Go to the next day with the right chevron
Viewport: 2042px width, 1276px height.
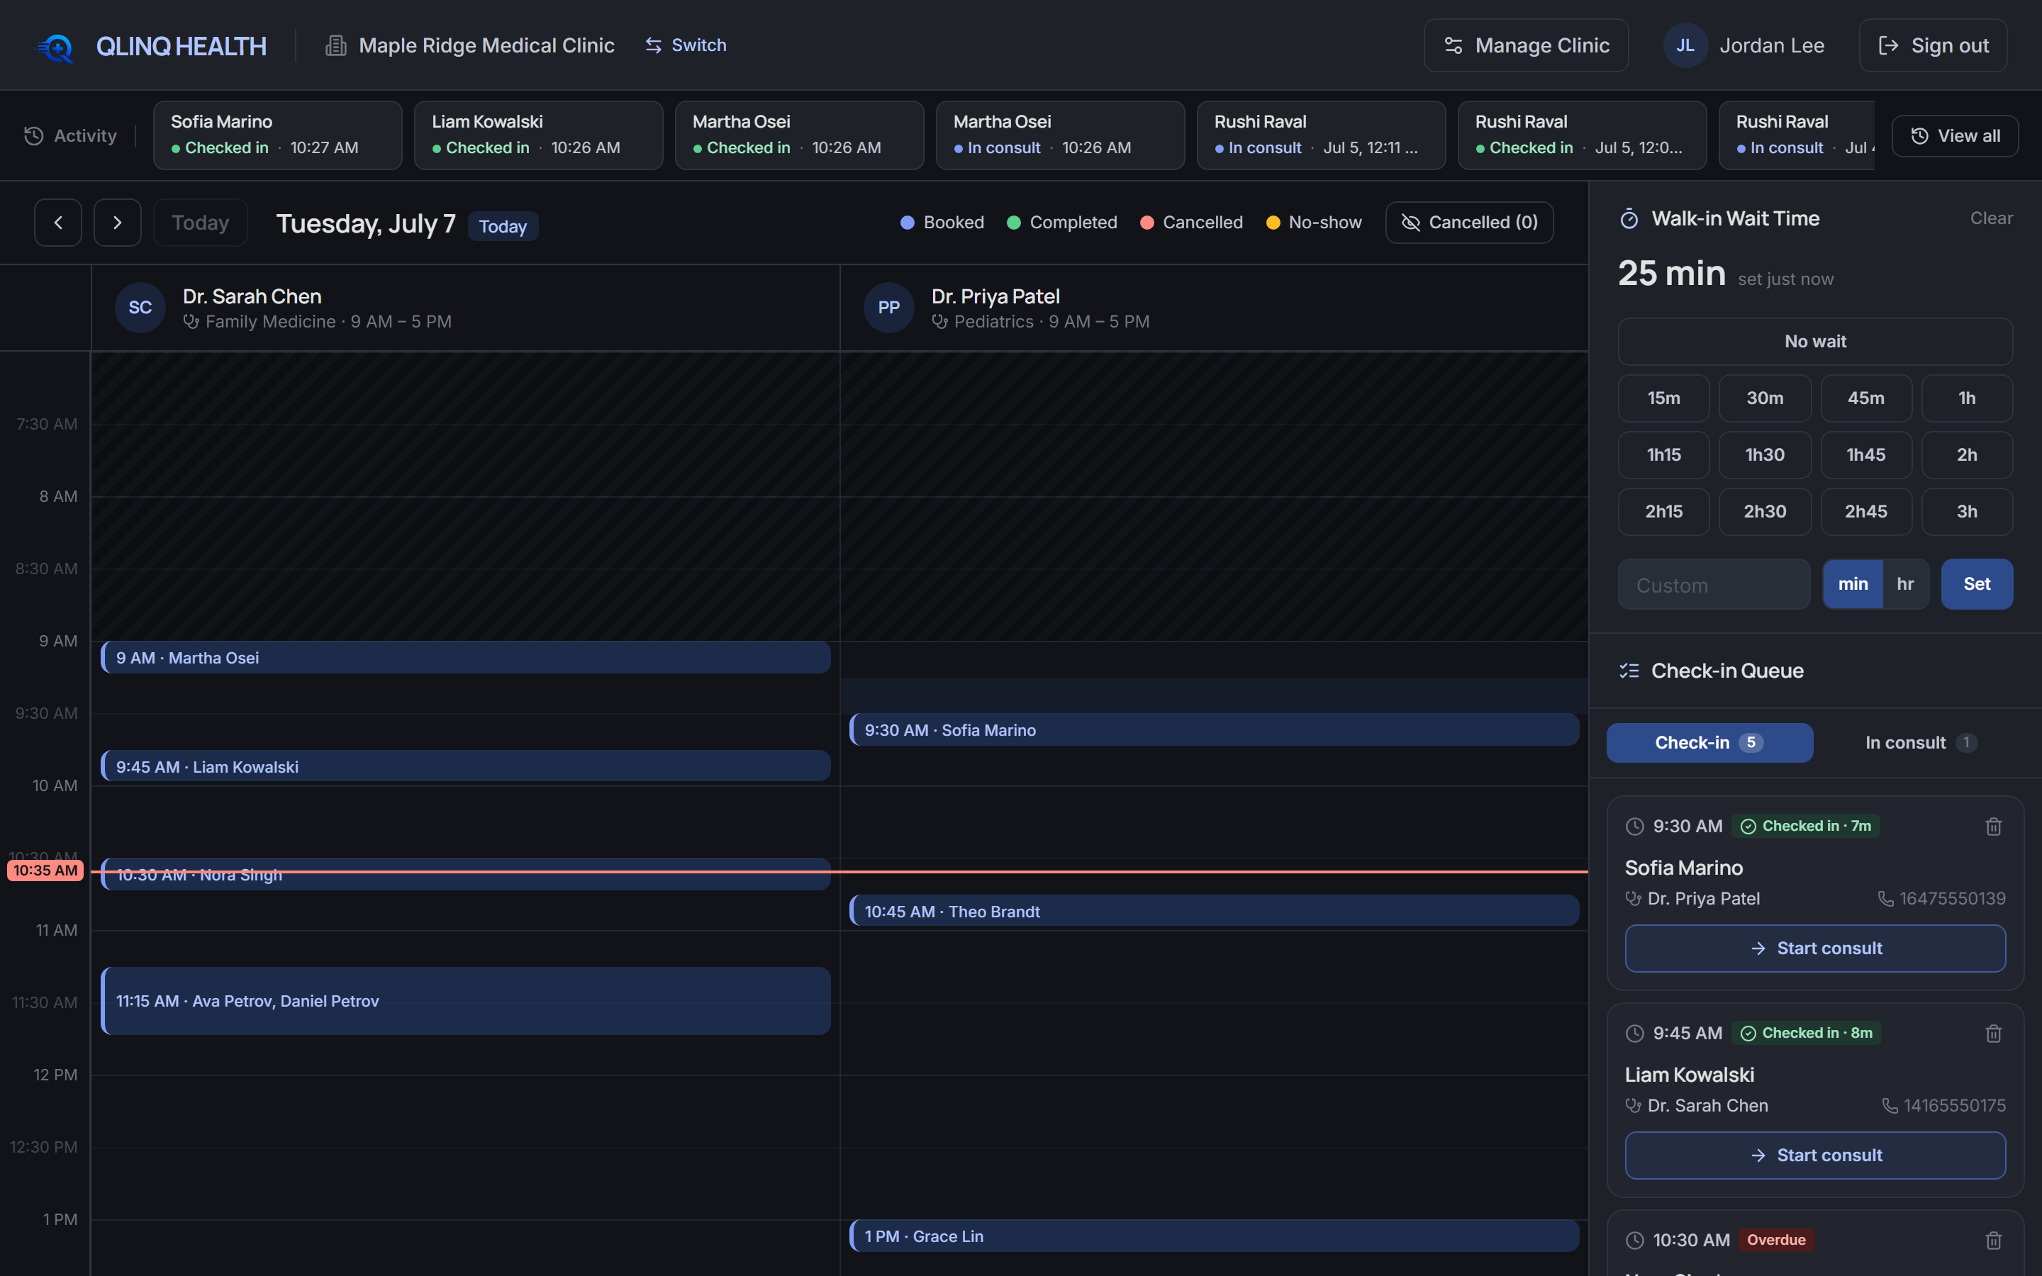[117, 223]
